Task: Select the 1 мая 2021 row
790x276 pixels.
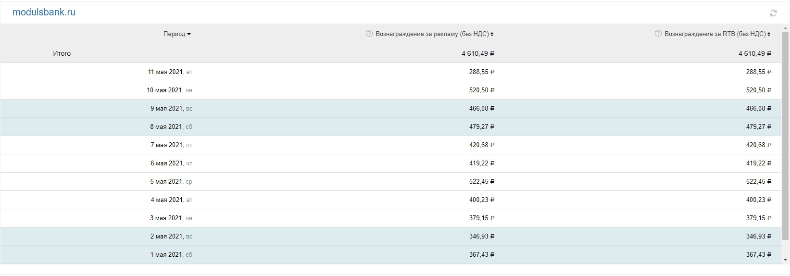Action: click(391, 255)
